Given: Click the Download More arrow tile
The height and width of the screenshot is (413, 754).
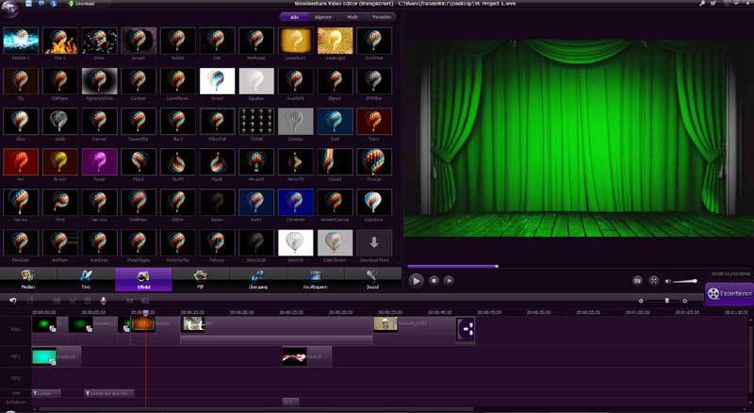Looking at the screenshot, I should coord(374,242).
